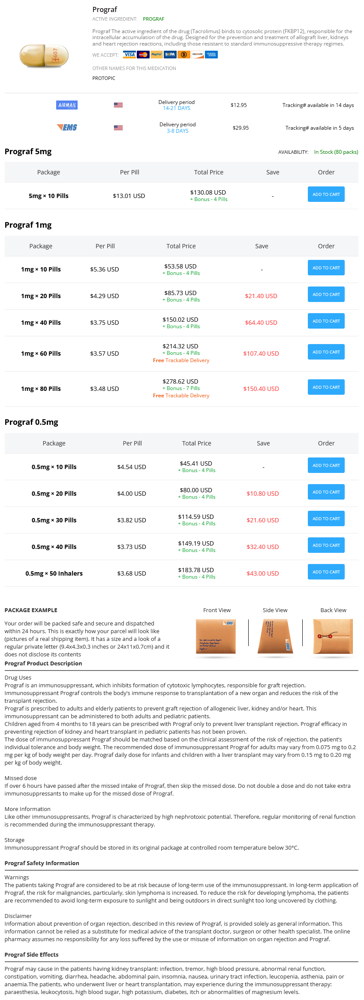This screenshot has height=1000, width=364.
Task: Click the + Bonus - 7 Pills text
Action: [181, 388]
